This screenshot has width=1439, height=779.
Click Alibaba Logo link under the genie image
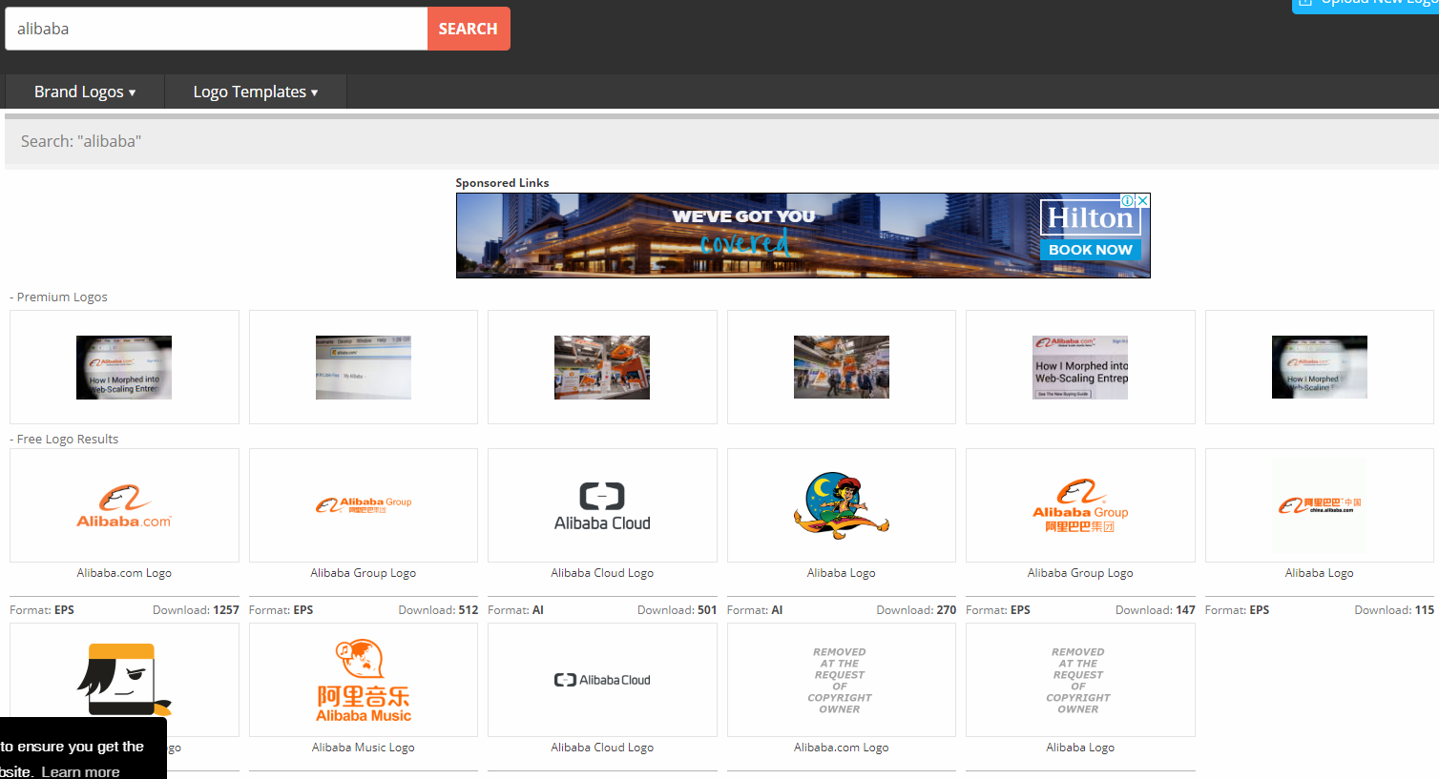click(x=842, y=573)
